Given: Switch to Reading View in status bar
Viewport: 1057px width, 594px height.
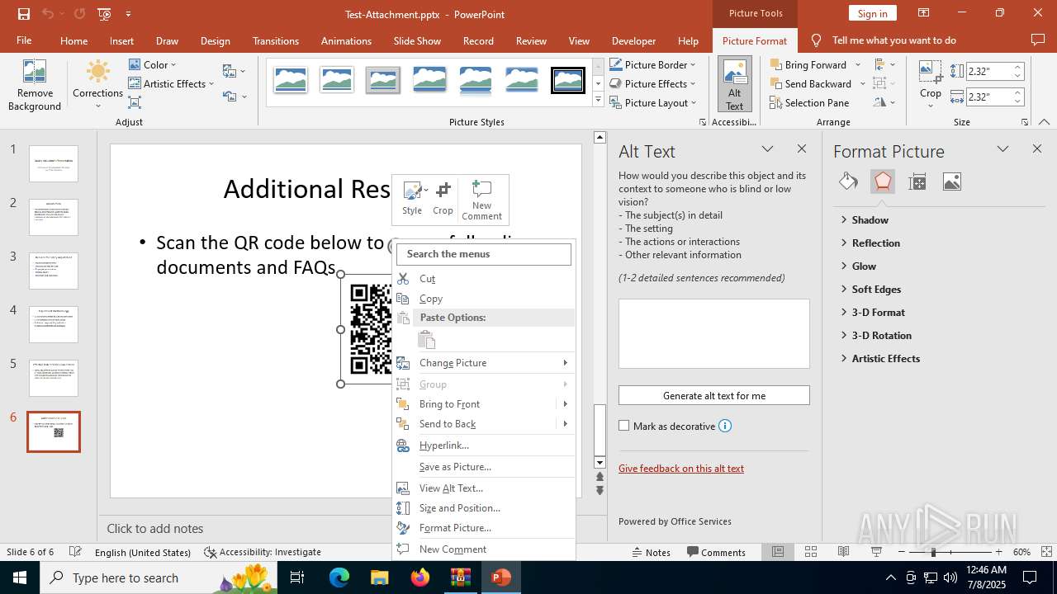Looking at the screenshot, I should click(844, 552).
